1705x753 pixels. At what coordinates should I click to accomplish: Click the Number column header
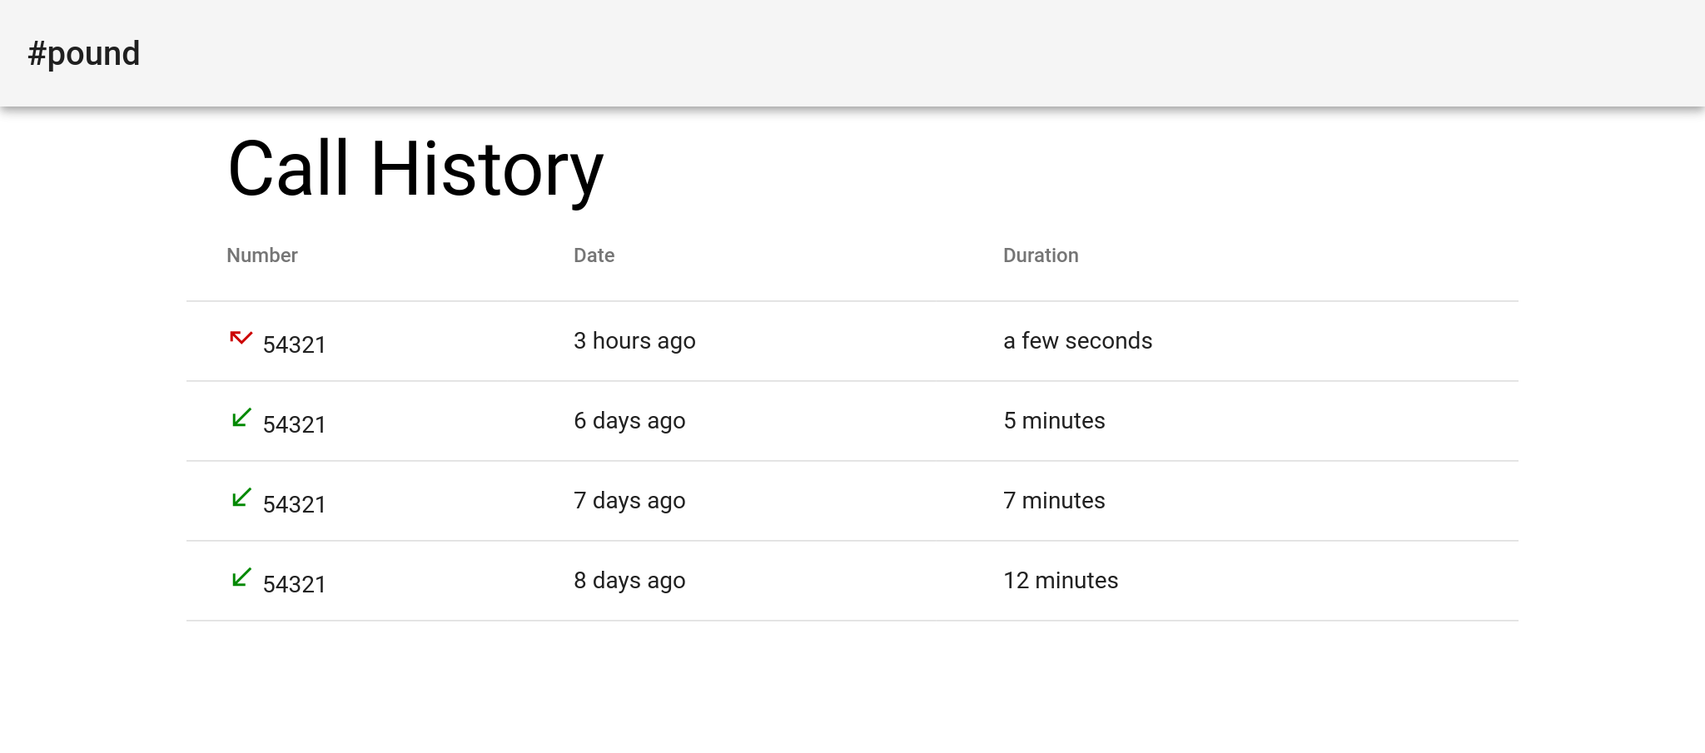coord(262,255)
